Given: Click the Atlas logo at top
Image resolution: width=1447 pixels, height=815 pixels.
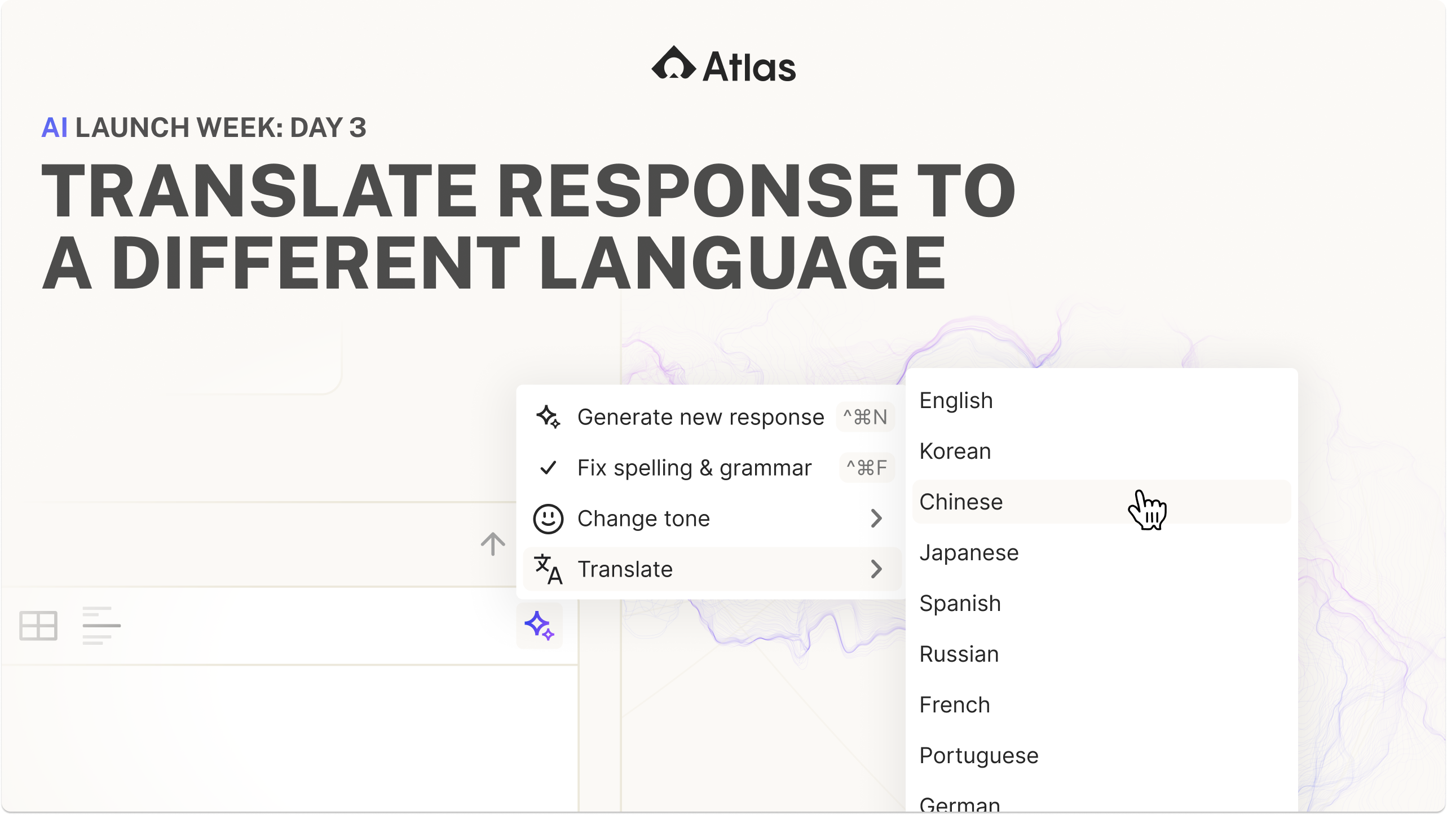Looking at the screenshot, I should pos(723,65).
